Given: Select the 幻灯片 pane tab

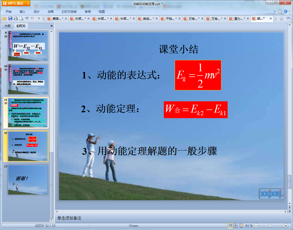Looking at the screenshot, I should pyautogui.click(x=21, y=26).
